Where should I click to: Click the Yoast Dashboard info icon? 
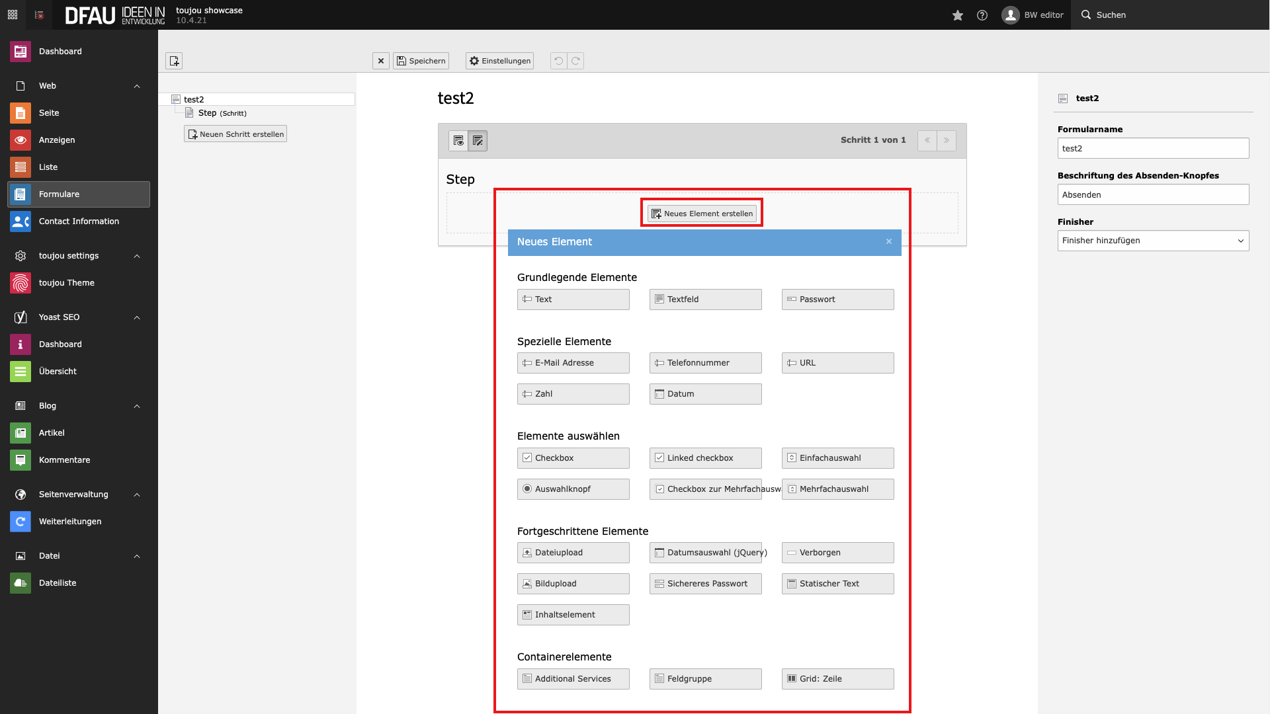point(21,344)
